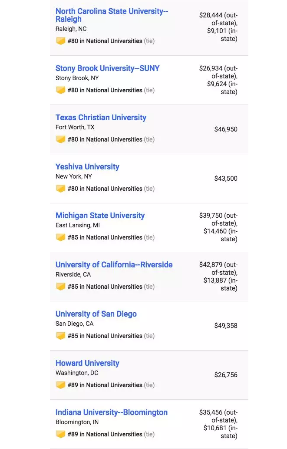Open Michigan State University link
This screenshot has height=449, width=287.
[x=100, y=216]
